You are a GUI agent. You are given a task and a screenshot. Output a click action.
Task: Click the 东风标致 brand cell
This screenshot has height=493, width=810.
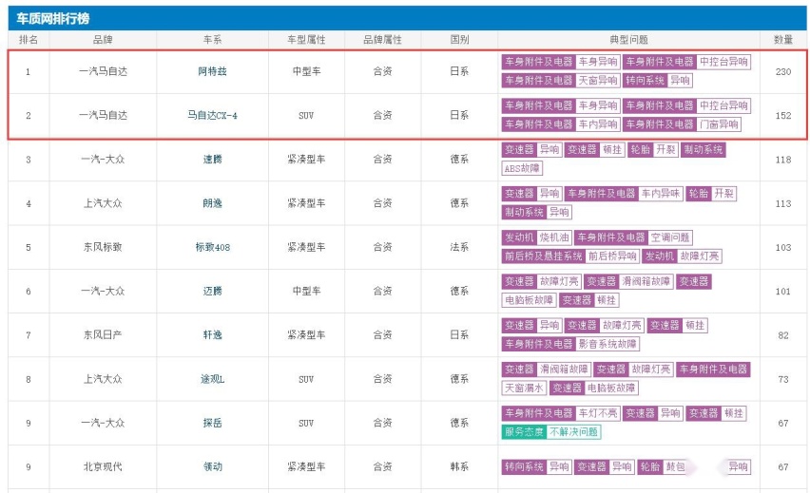point(103,247)
